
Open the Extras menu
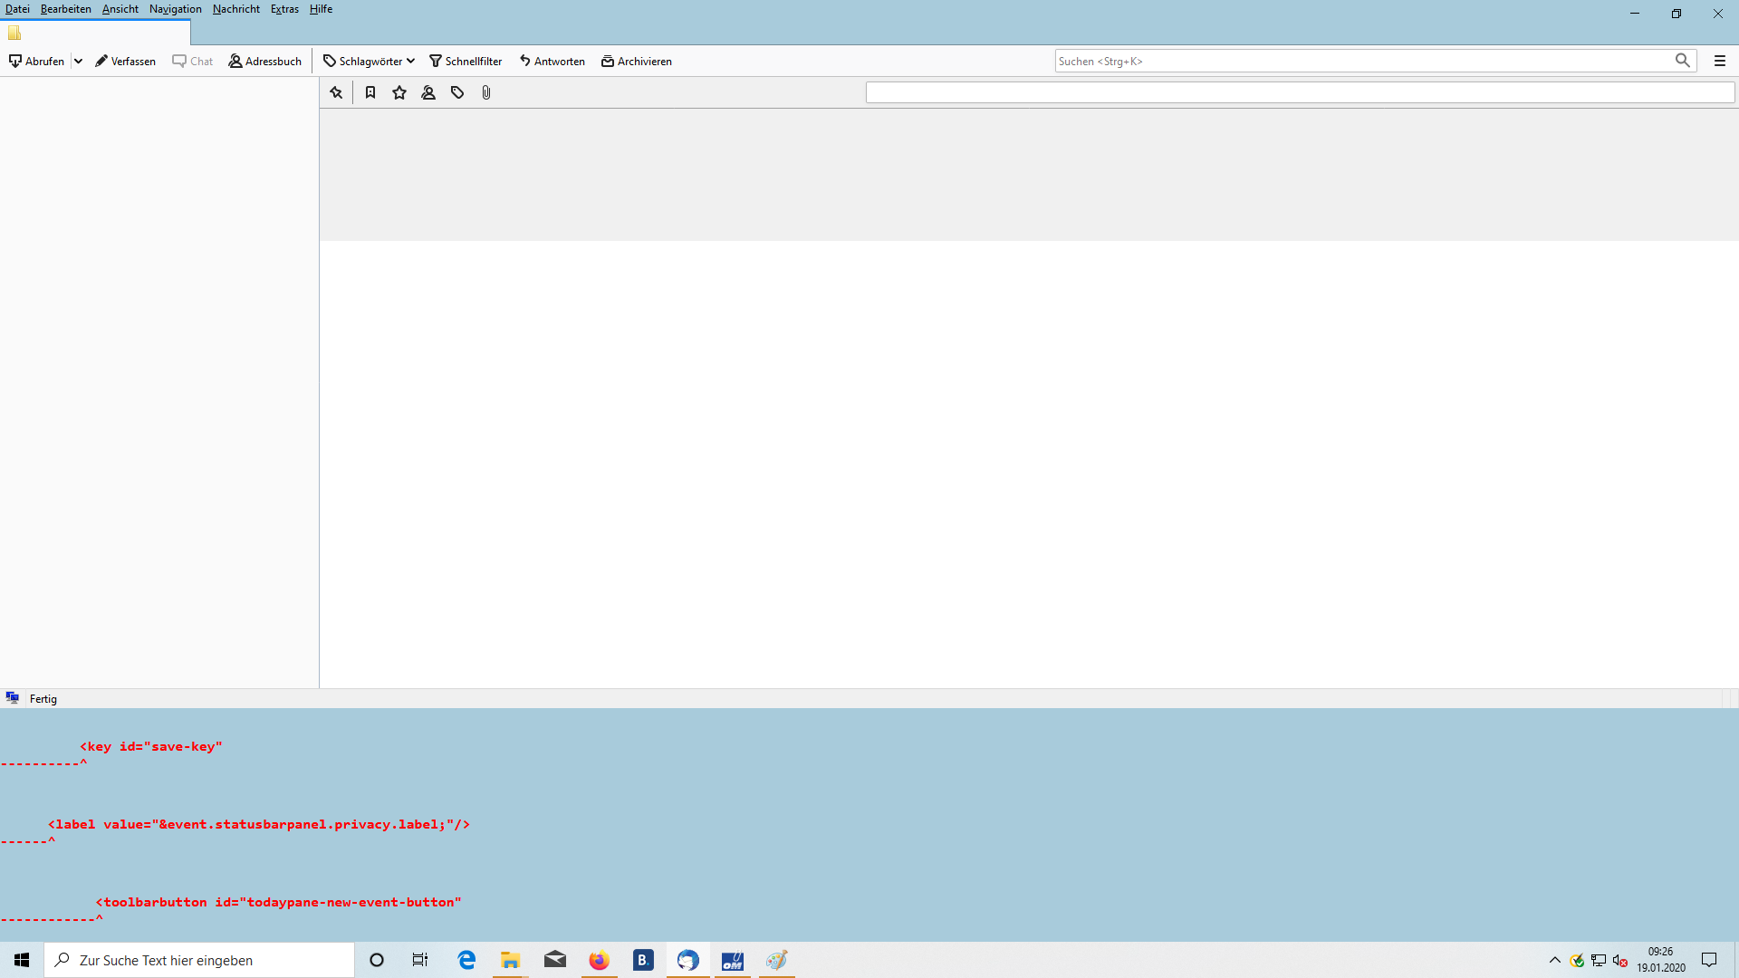click(284, 9)
